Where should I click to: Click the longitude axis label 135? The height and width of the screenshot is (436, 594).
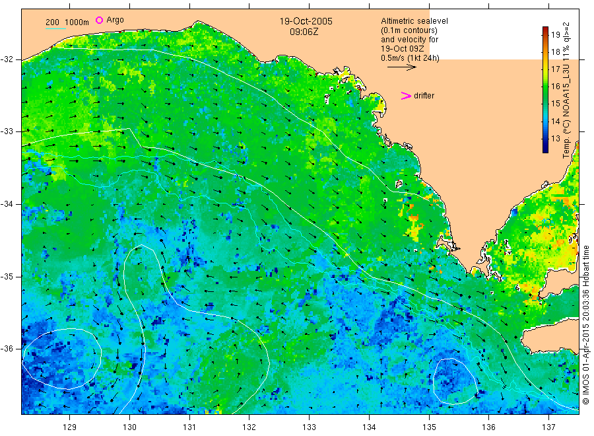(429, 427)
